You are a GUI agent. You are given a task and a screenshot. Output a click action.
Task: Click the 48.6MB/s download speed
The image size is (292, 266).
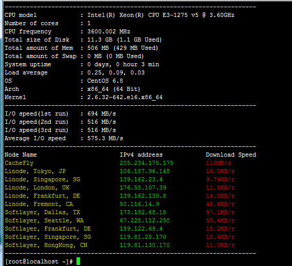tap(220, 204)
